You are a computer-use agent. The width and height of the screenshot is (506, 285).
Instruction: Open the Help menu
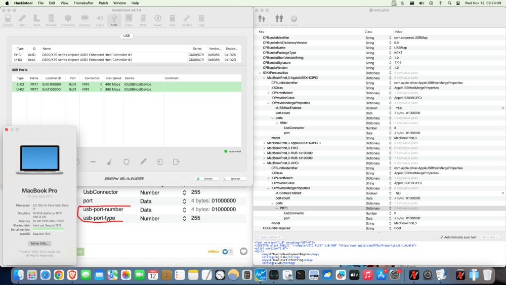click(135, 3)
